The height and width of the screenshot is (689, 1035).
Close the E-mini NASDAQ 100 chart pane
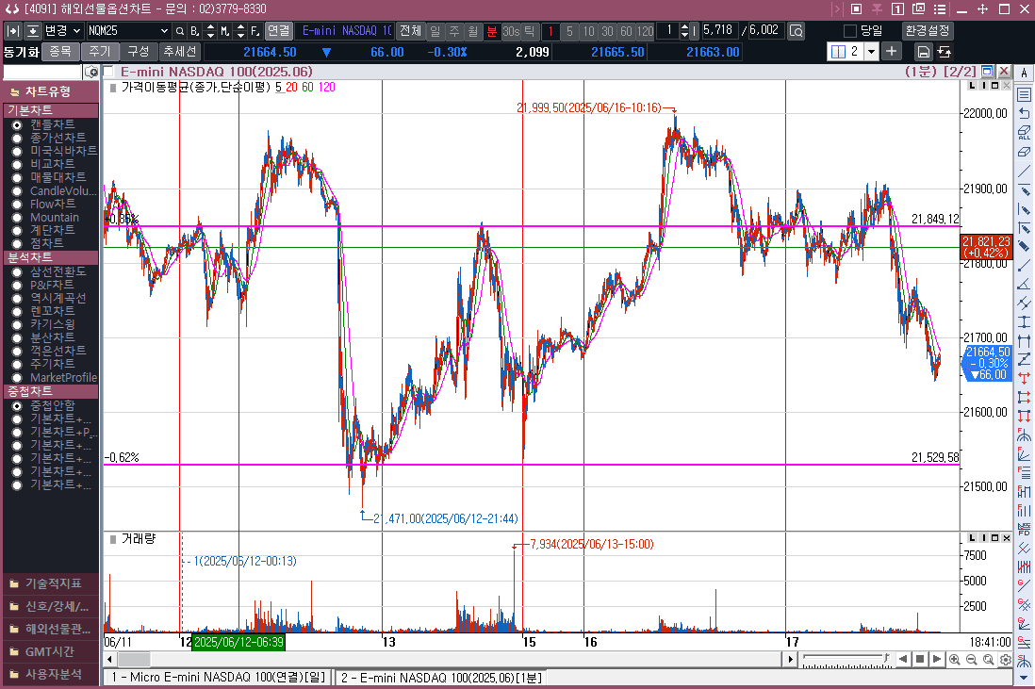click(x=1004, y=72)
